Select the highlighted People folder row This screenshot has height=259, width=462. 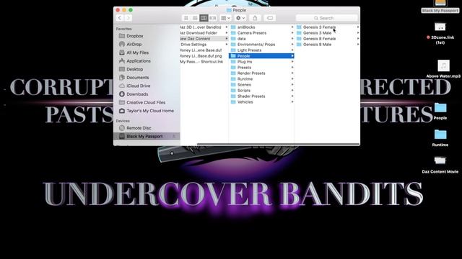pos(261,56)
